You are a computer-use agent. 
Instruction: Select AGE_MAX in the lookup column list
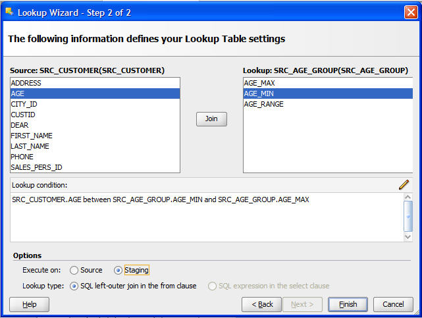[328, 83]
